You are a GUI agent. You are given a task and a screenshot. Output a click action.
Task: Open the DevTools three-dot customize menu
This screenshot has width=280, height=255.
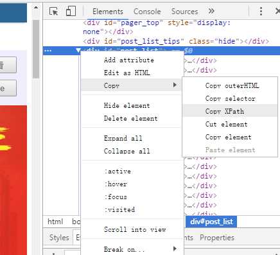coord(261,11)
